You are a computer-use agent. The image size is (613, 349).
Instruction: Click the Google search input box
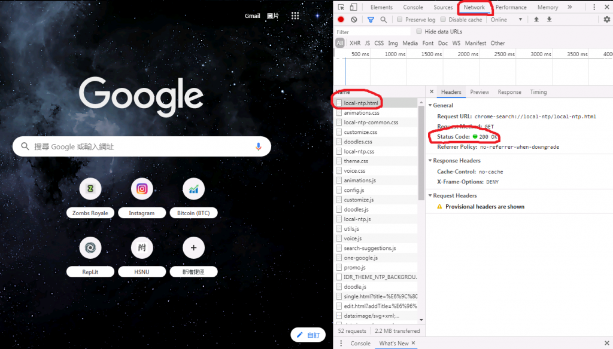click(141, 146)
